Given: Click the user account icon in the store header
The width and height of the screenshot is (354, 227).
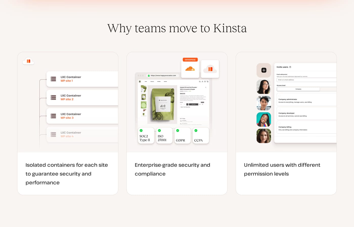Looking at the screenshot, I should click(202, 82).
